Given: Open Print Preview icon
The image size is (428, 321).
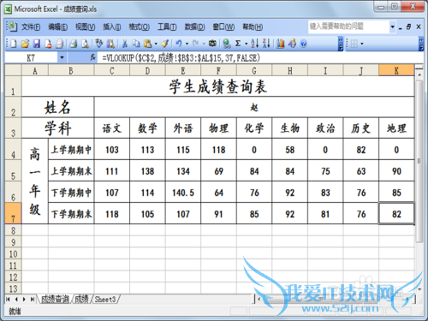Looking at the screenshot, I should pos(85,44).
